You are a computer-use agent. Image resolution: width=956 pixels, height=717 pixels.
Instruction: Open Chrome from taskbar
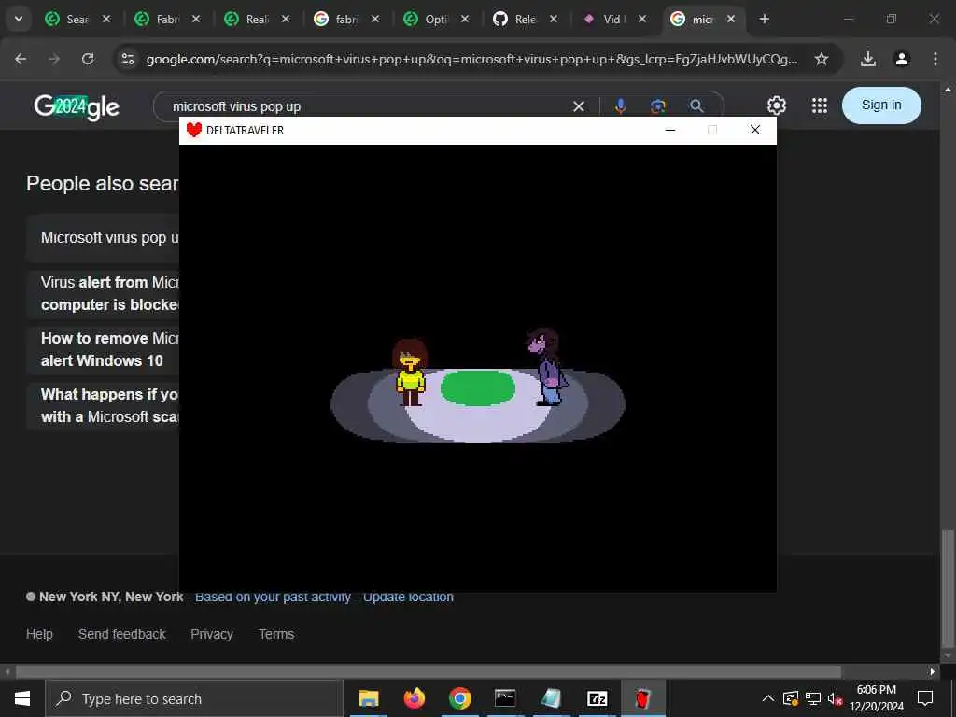(x=459, y=698)
